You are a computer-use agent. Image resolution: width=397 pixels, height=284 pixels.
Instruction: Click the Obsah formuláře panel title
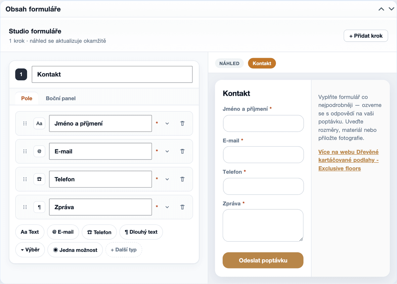coord(33,9)
